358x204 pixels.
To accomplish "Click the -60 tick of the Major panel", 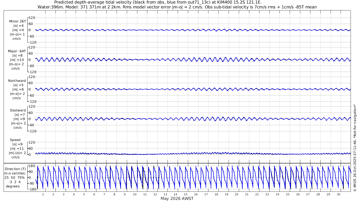I will (31, 66).
